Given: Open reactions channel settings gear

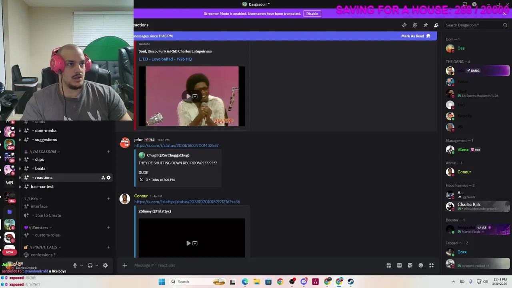Looking at the screenshot, I should 108,178.
